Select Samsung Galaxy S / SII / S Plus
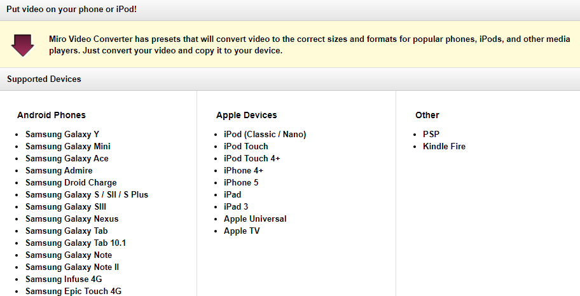The height and width of the screenshot is (296, 580). click(x=86, y=194)
